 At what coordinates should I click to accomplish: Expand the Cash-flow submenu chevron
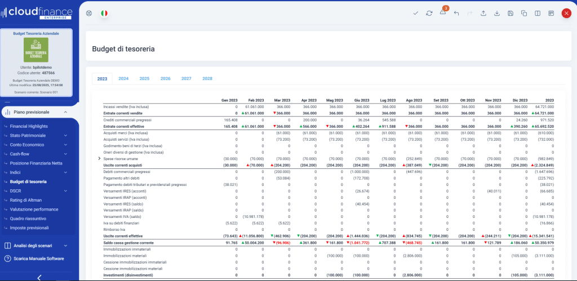[65, 154]
